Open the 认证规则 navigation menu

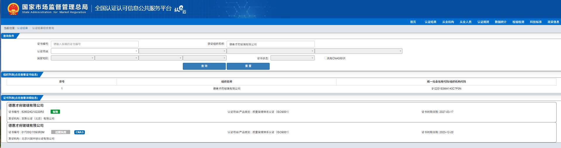click(483, 22)
